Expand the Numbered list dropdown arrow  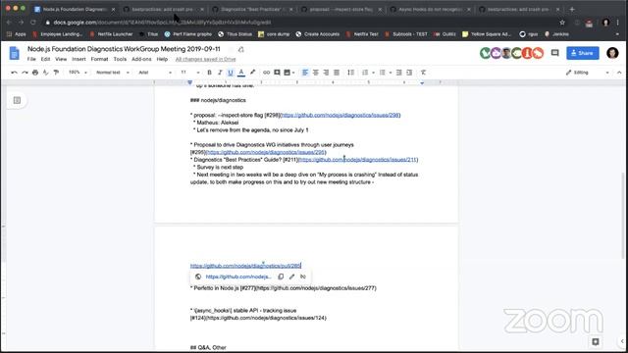373,73
